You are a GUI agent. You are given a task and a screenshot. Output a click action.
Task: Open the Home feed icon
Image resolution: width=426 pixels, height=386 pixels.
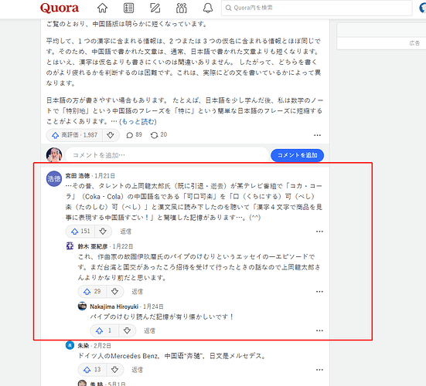[x=102, y=8]
